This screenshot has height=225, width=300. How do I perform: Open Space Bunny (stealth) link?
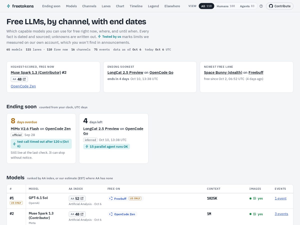pos(223,72)
